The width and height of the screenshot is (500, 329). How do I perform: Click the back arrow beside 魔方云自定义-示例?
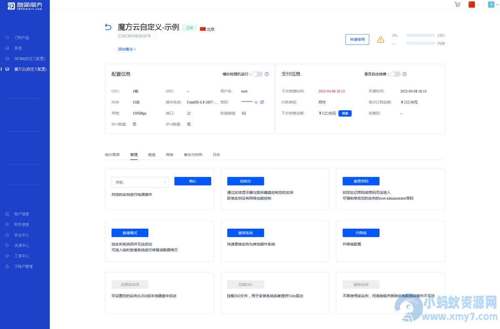(108, 27)
